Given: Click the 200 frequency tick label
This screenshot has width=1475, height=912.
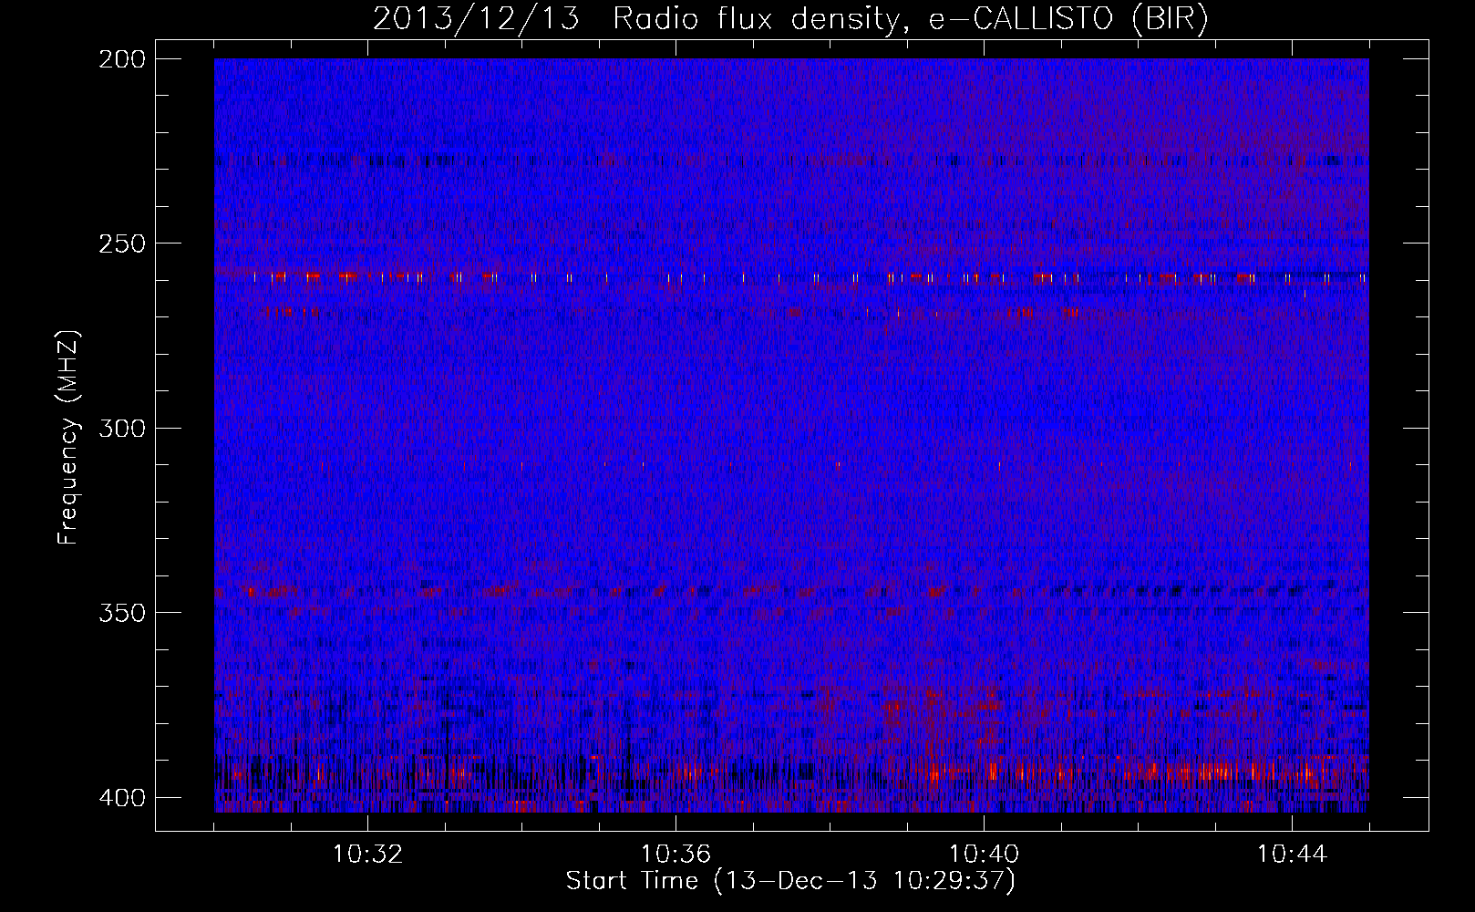Looking at the screenshot, I should 121,59.
